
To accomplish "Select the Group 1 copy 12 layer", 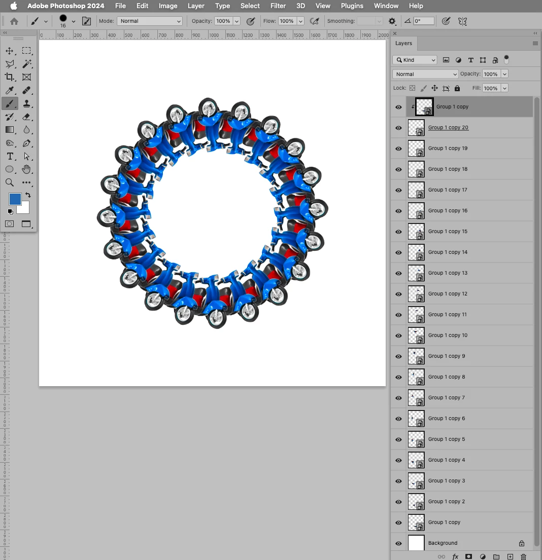I will point(470,294).
